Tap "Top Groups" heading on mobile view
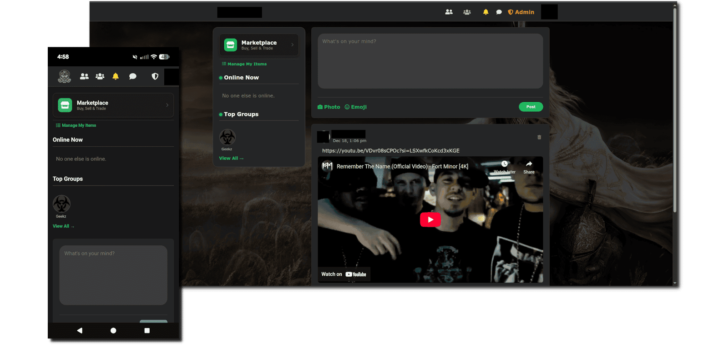Viewport: 728px width, 353px height. coord(68,179)
